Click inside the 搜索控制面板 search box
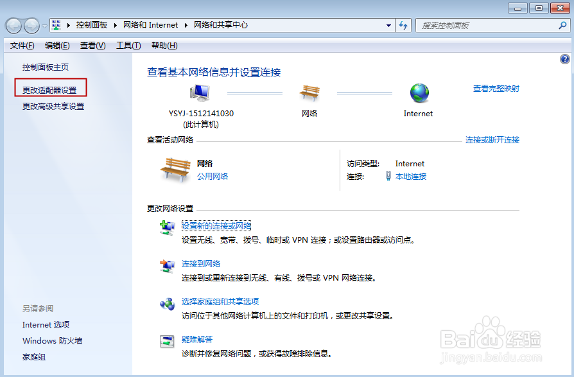The image size is (574, 377). click(x=494, y=25)
